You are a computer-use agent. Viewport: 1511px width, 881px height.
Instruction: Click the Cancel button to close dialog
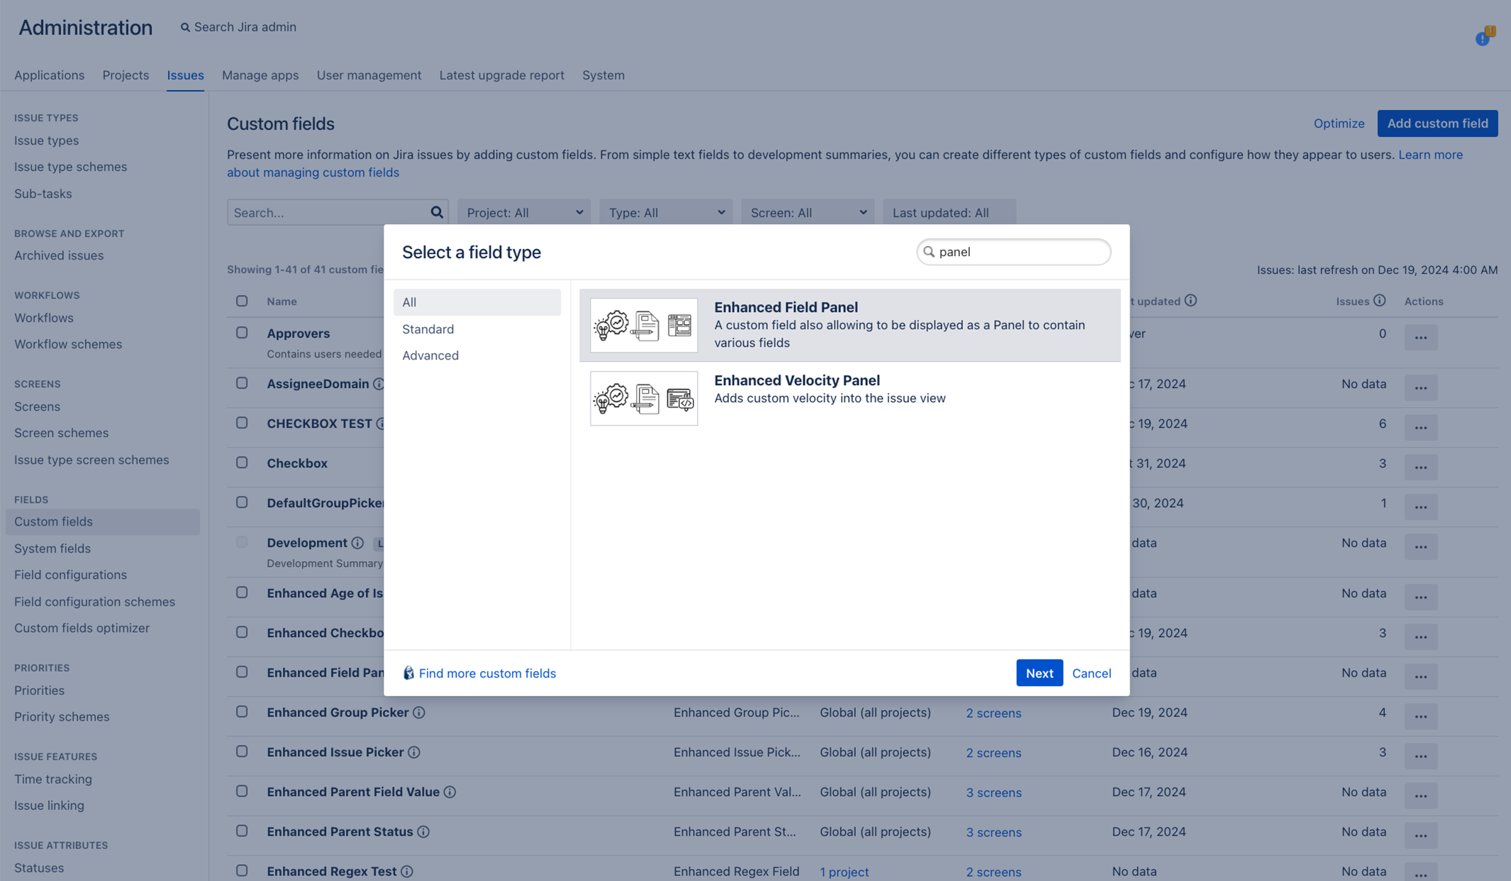pyautogui.click(x=1091, y=672)
